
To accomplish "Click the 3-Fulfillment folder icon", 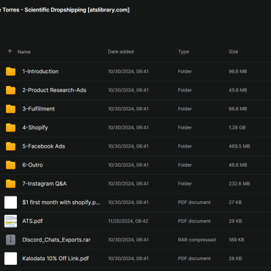I will pos(11,109).
